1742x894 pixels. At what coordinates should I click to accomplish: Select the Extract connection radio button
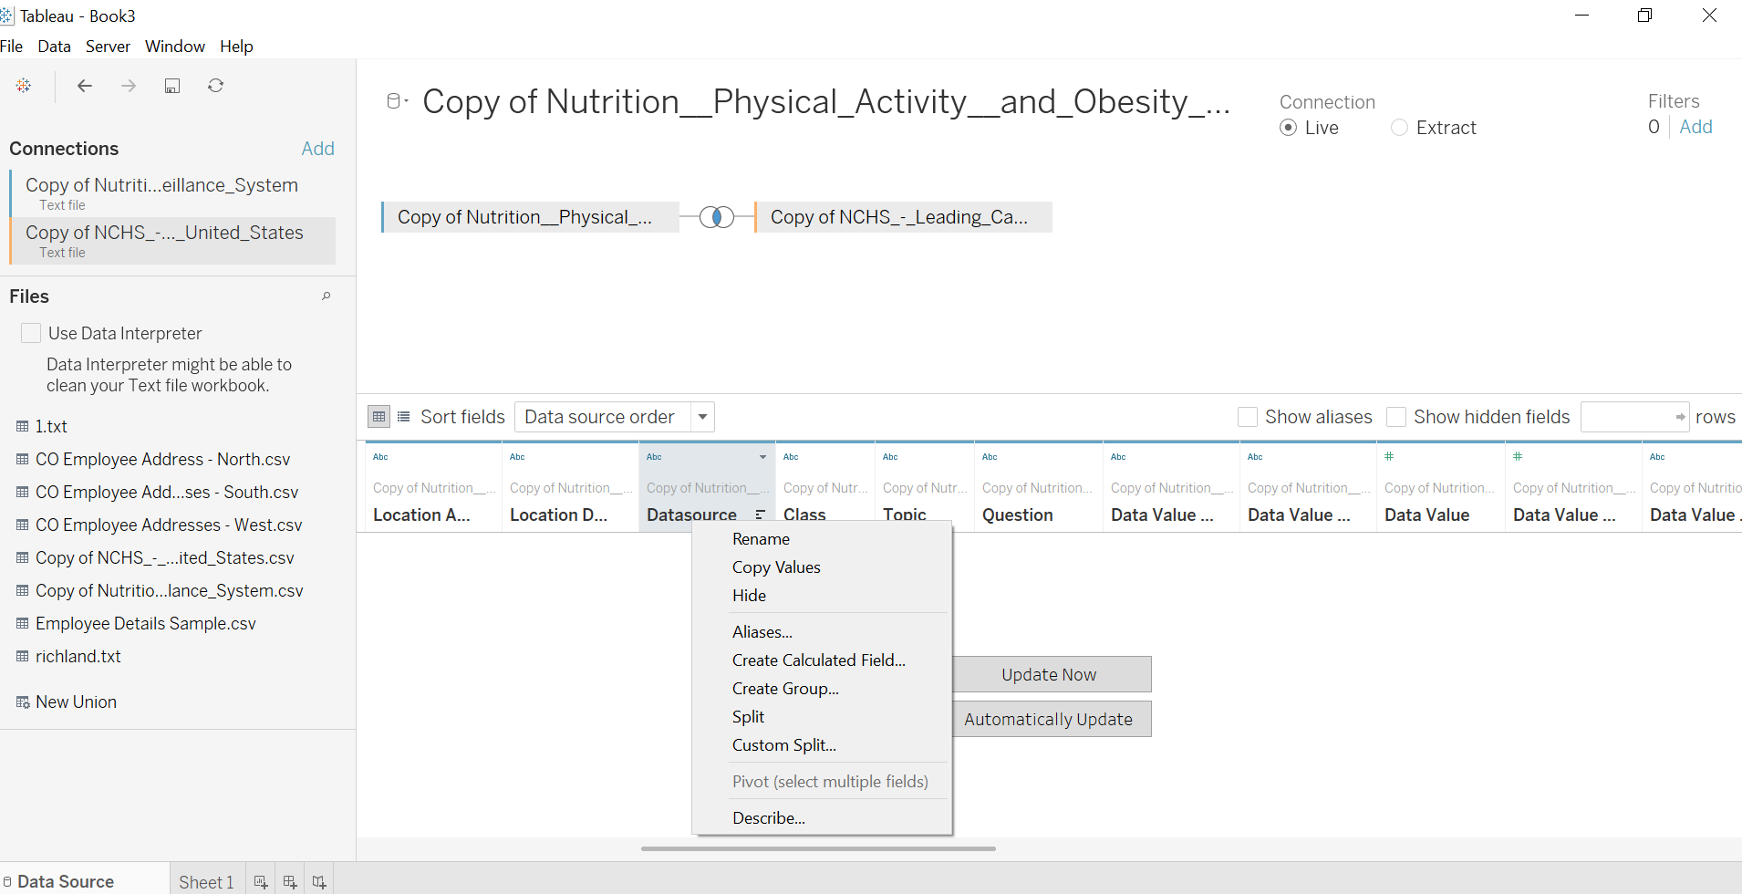click(x=1399, y=128)
